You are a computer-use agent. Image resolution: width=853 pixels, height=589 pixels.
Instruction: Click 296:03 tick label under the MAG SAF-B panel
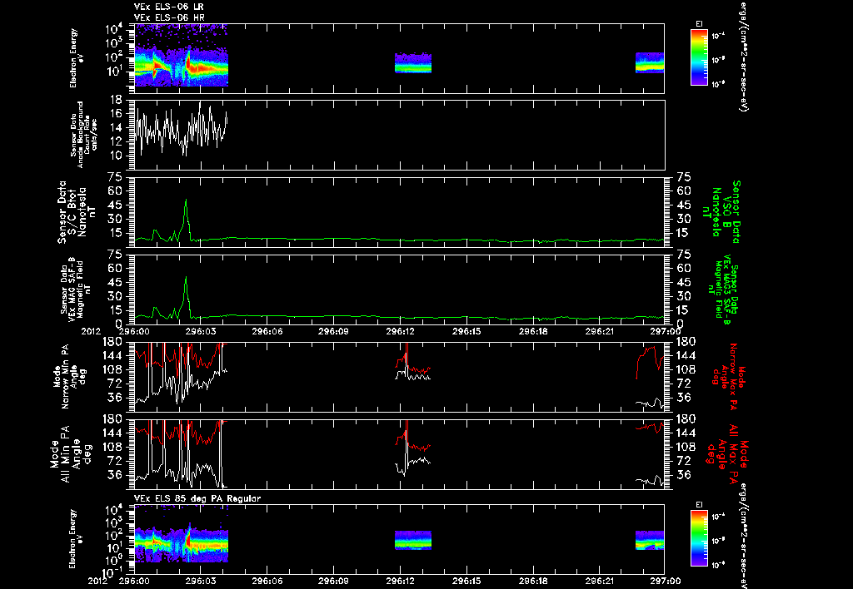coord(201,331)
